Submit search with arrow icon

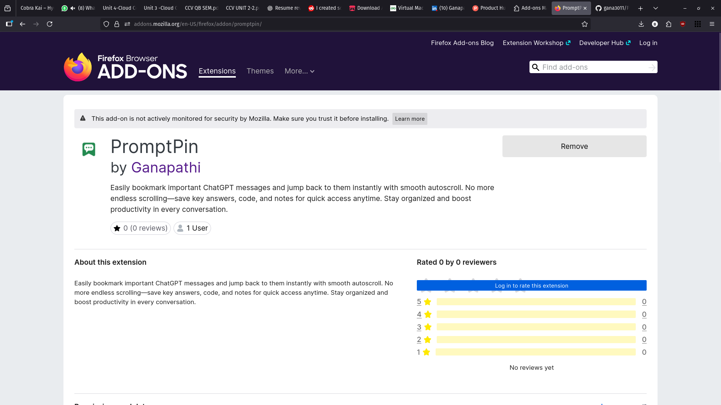coord(652,67)
